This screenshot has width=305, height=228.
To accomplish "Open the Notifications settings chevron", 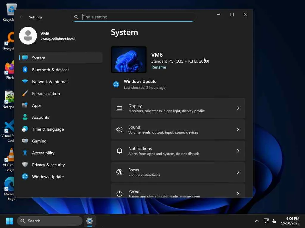I will [238, 151].
